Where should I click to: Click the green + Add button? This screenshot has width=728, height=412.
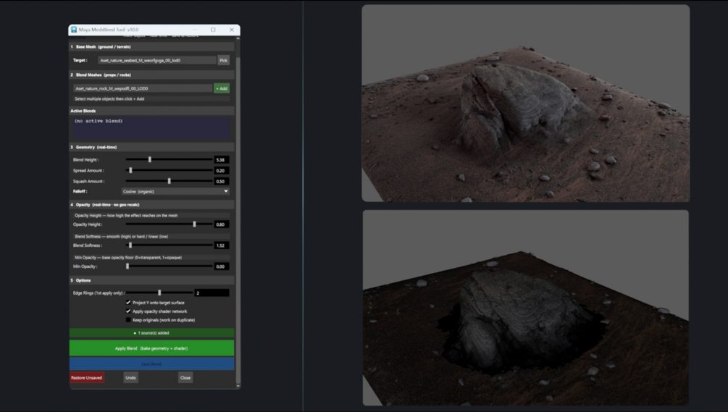(x=222, y=88)
